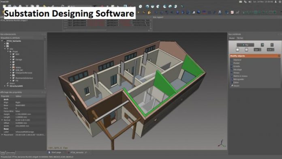The height and width of the screenshot is (159, 282).
Task: Click the zigzag line icon in toolbar
Action: tap(237, 13)
